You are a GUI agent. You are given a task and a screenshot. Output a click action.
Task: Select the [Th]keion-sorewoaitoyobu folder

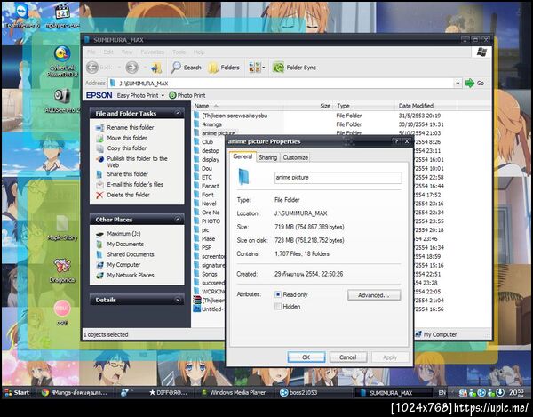(x=231, y=116)
